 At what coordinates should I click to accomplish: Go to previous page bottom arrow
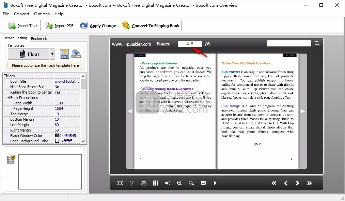(x=286, y=183)
